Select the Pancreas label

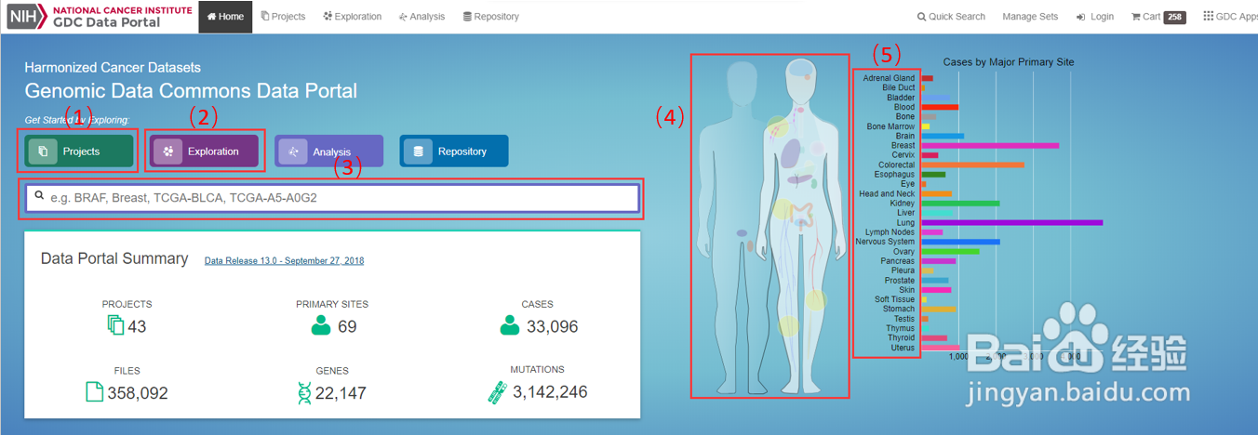898,261
